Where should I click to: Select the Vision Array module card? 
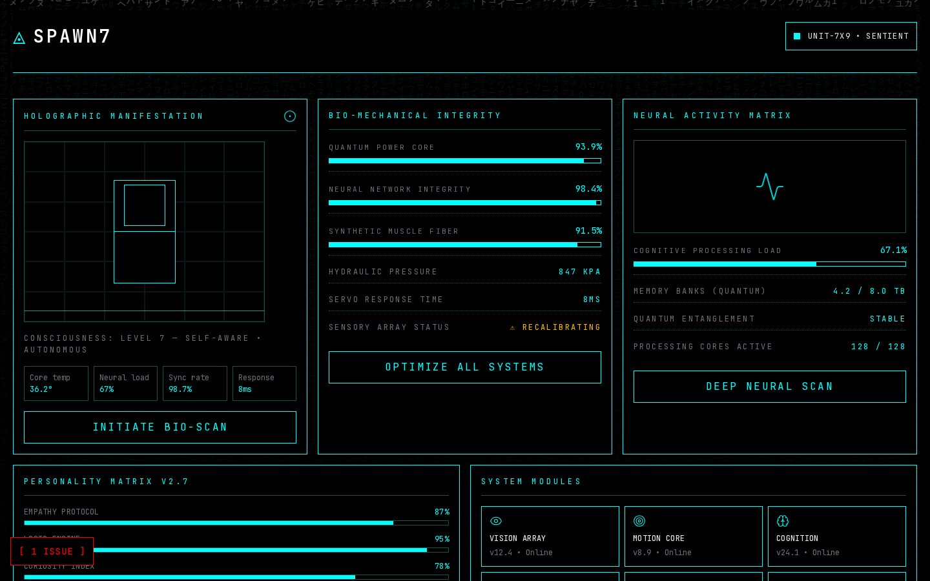click(x=550, y=536)
